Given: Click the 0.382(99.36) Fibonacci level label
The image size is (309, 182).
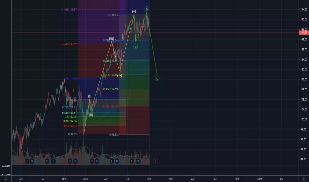Looking at the screenshot, I should coord(70,121).
